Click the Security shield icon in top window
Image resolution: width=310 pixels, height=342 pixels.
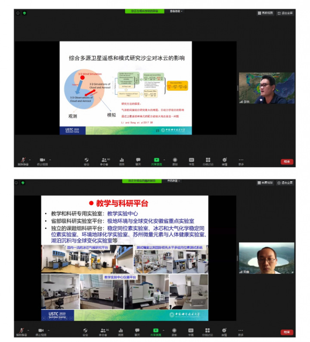point(87,160)
